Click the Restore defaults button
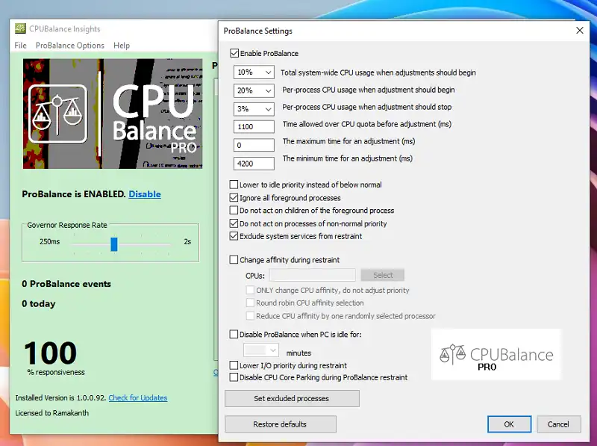597x446 pixels. (x=280, y=424)
